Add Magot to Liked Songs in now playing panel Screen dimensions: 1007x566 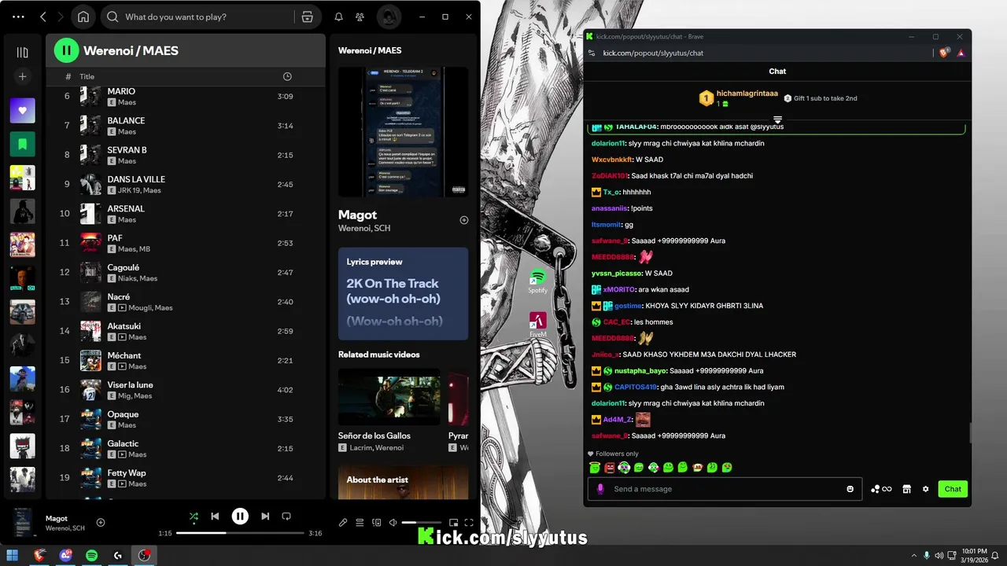(464, 220)
